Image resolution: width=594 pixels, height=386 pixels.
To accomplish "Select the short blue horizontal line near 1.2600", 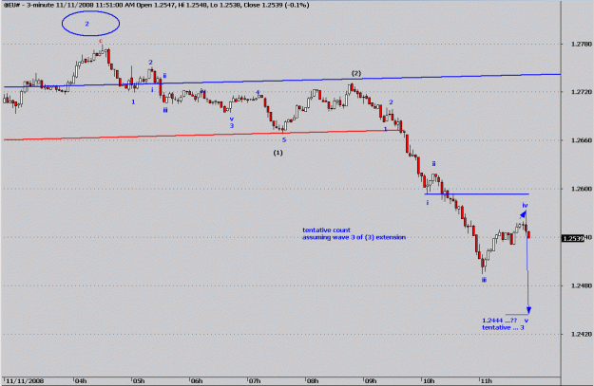I will click(477, 193).
